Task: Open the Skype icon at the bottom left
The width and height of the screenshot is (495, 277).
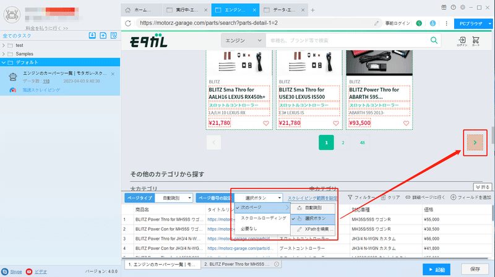Action: click(x=5, y=271)
